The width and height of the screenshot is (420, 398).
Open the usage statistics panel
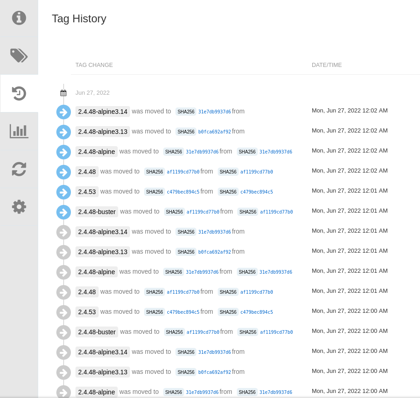[19, 131]
